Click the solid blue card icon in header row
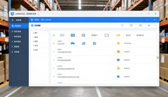The height and width of the screenshot is (97, 168). pos(73,35)
